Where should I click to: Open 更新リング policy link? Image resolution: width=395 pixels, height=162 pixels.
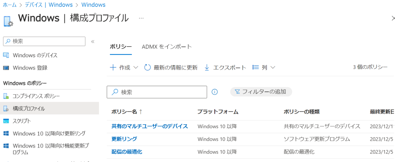click(124, 139)
